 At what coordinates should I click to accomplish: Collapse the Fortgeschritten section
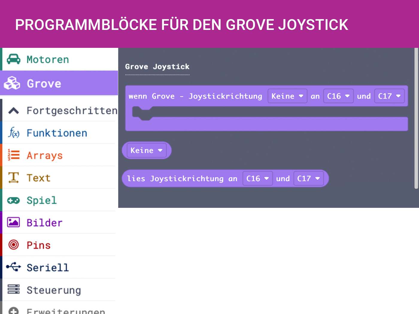pyautogui.click(x=13, y=111)
